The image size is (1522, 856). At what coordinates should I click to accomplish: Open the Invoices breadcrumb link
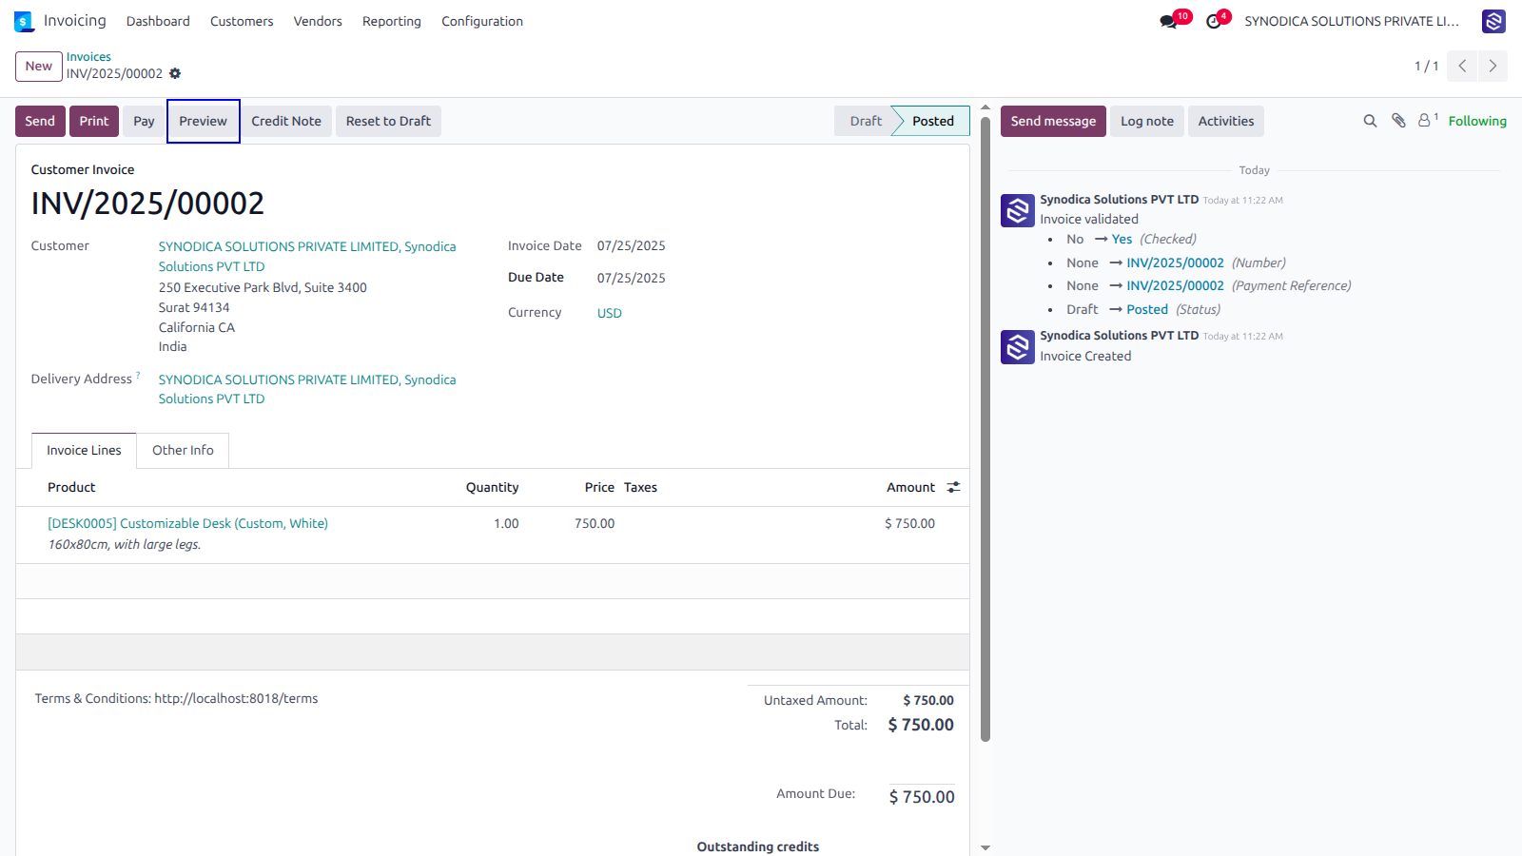[88, 57]
